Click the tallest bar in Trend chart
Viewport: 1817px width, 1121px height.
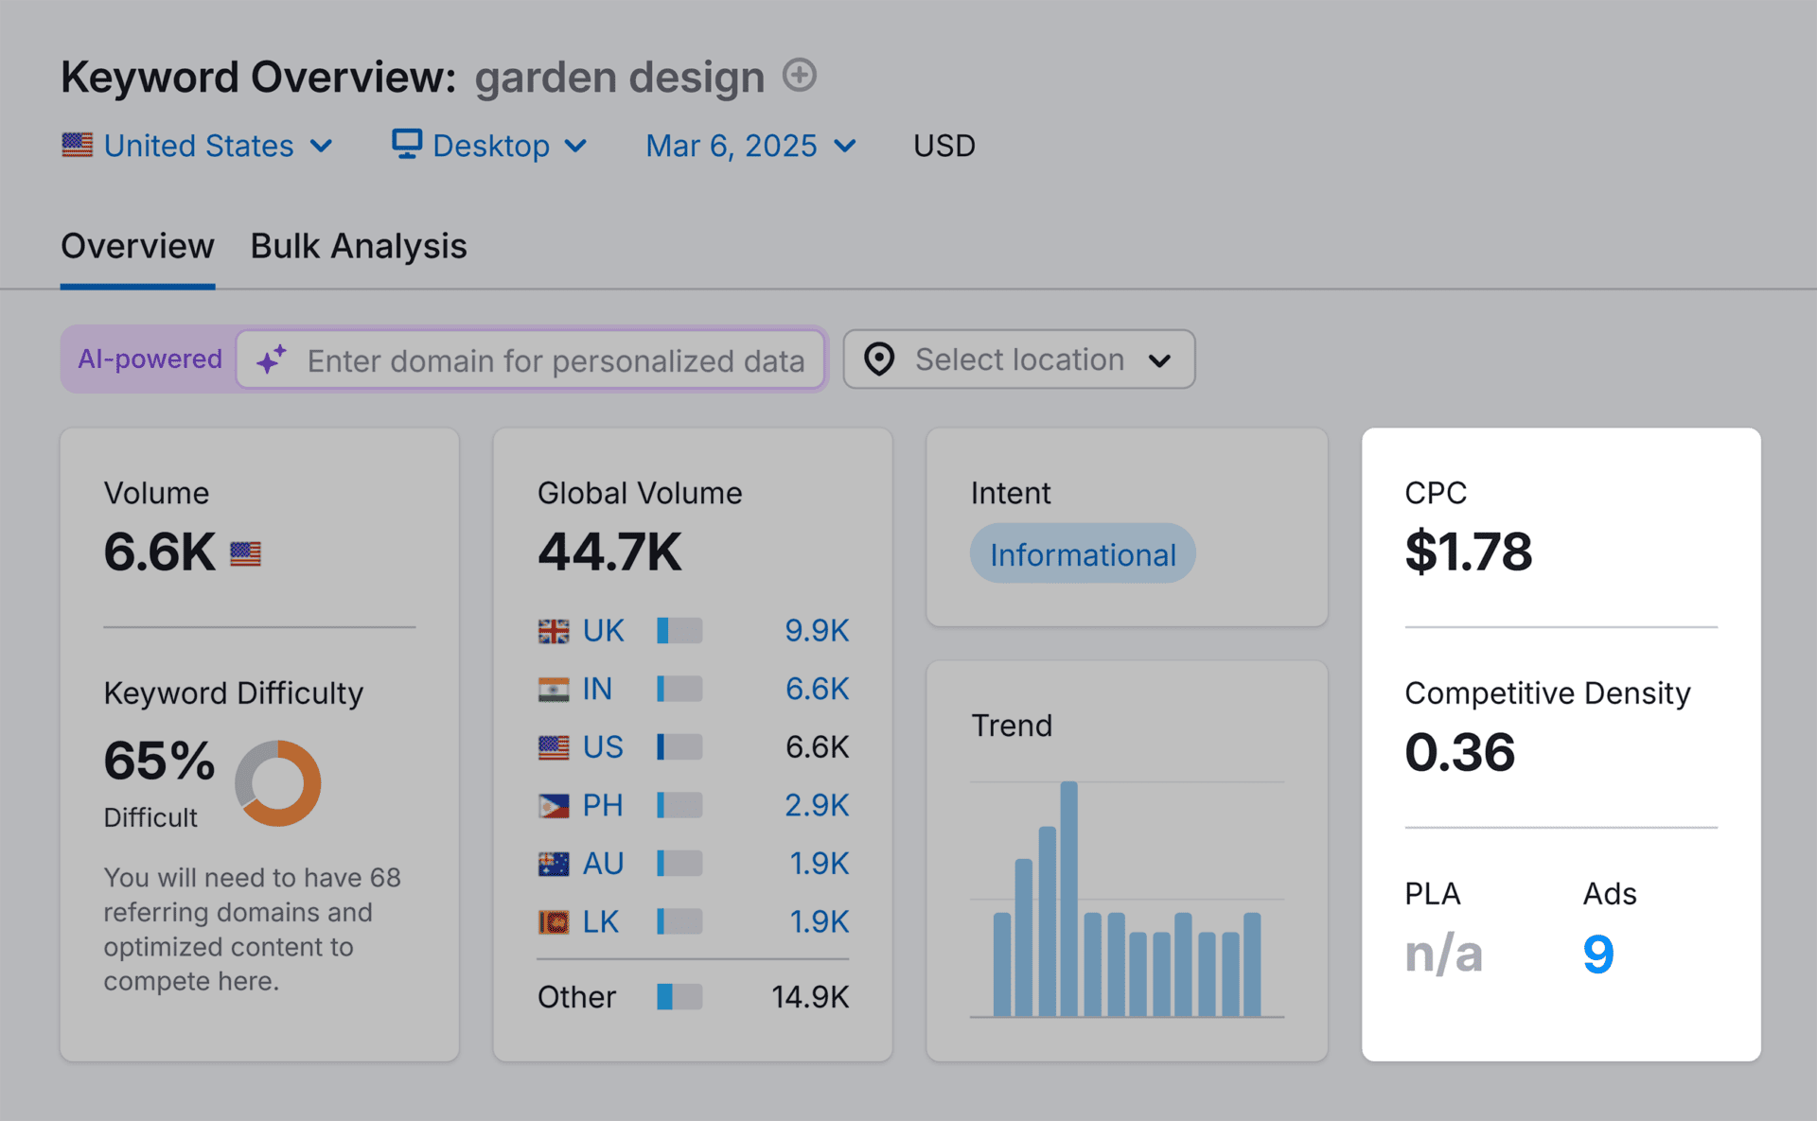coord(1068,899)
